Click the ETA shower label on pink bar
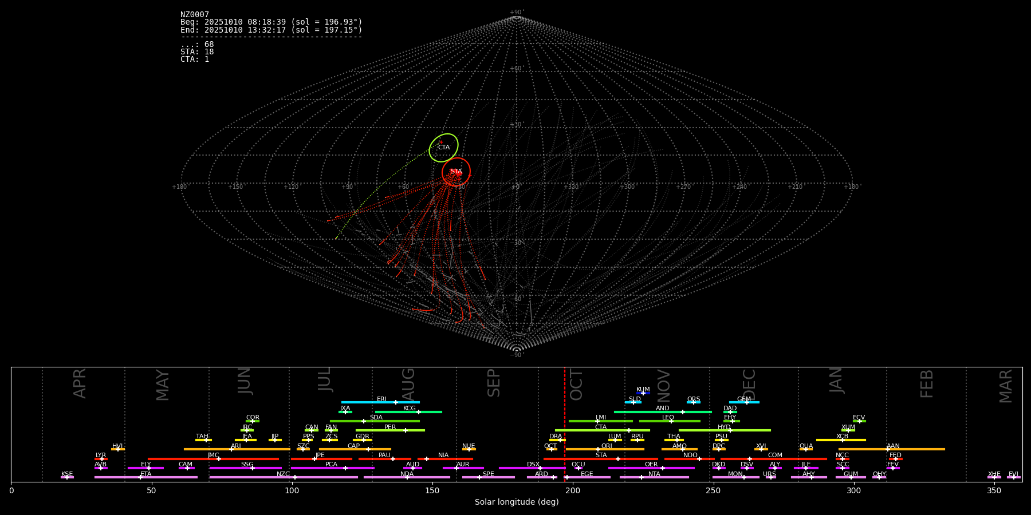The image size is (1031, 515). point(146,474)
